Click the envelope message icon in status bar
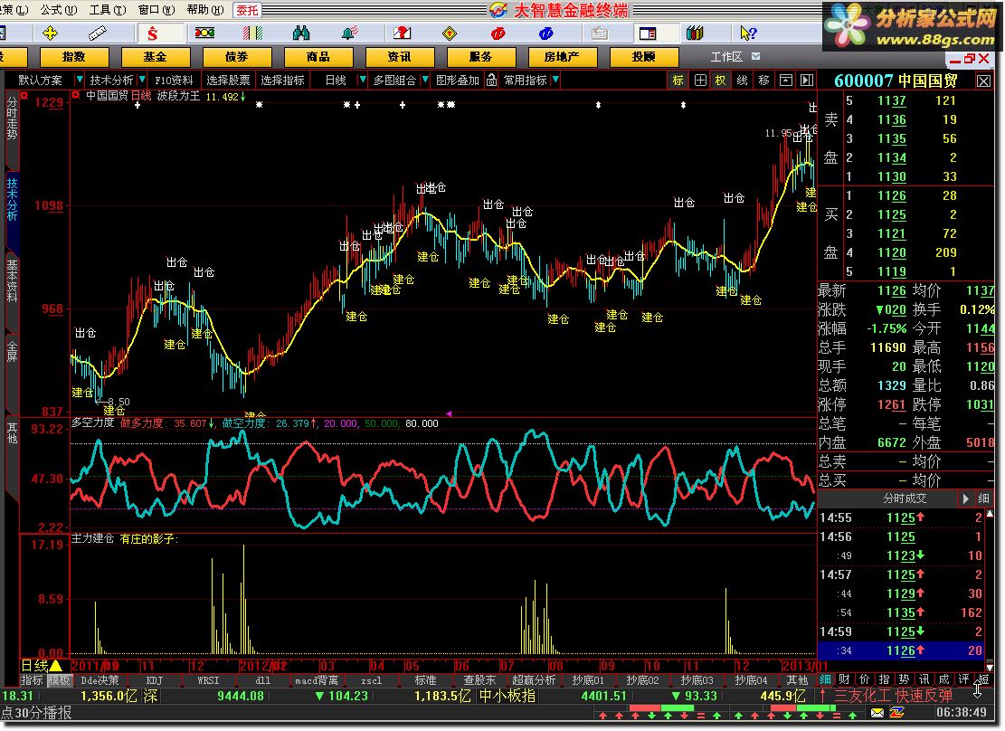The image size is (1005, 731). point(877,712)
